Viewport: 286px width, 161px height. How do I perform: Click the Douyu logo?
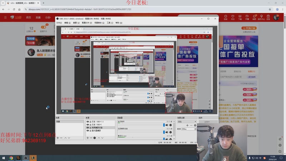(x=16, y=17)
